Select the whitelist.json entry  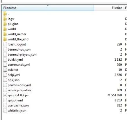click(x=17, y=111)
